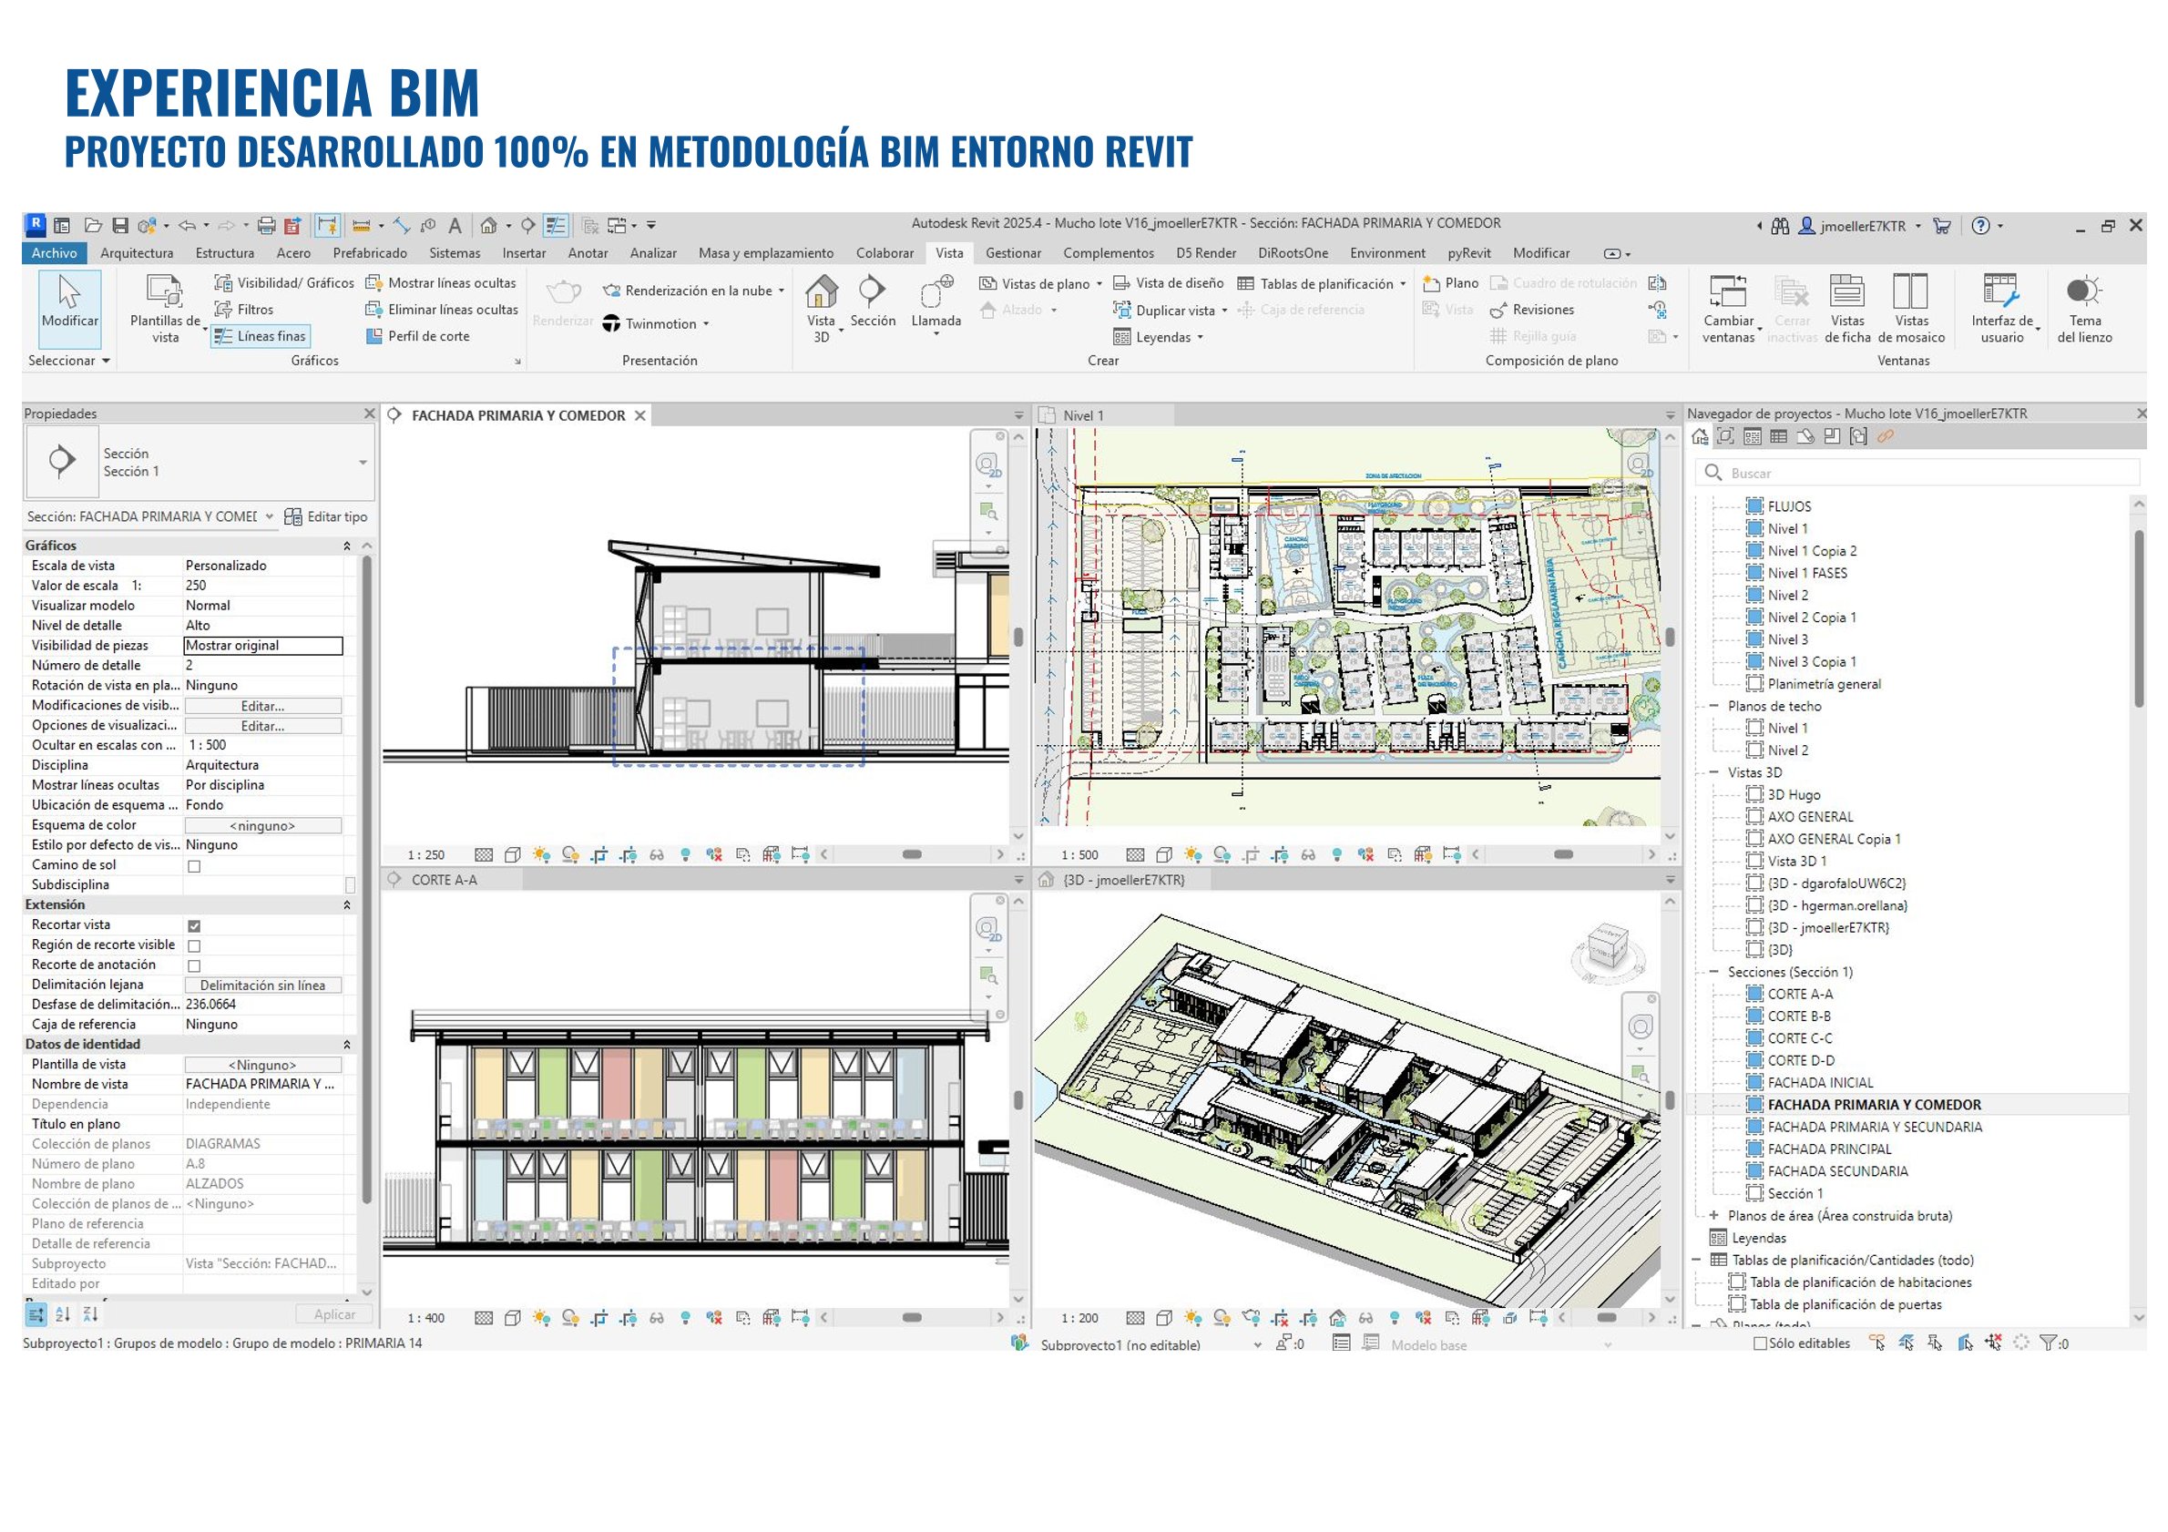The image size is (2168, 1532).
Task: Open Visibilidad/Gráficos settings
Action: (x=283, y=283)
